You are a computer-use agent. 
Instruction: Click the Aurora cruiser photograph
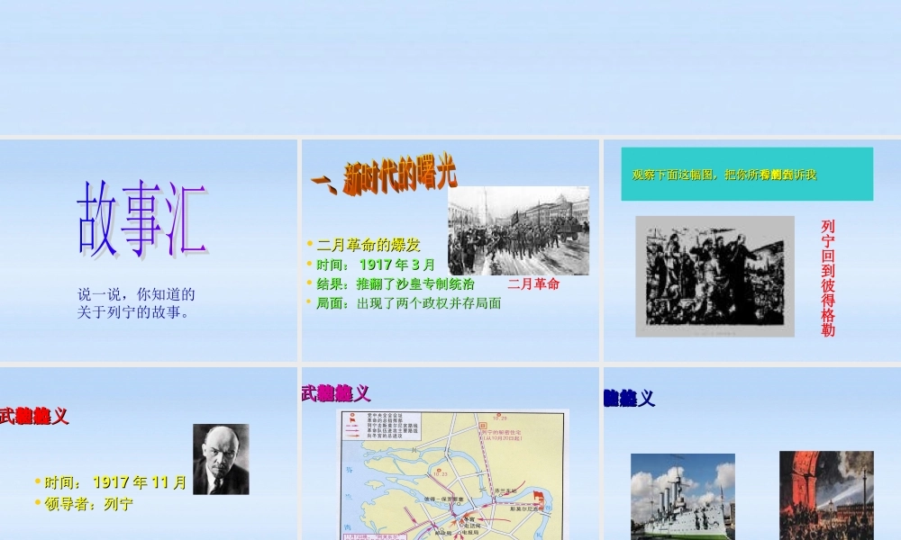coord(683,497)
